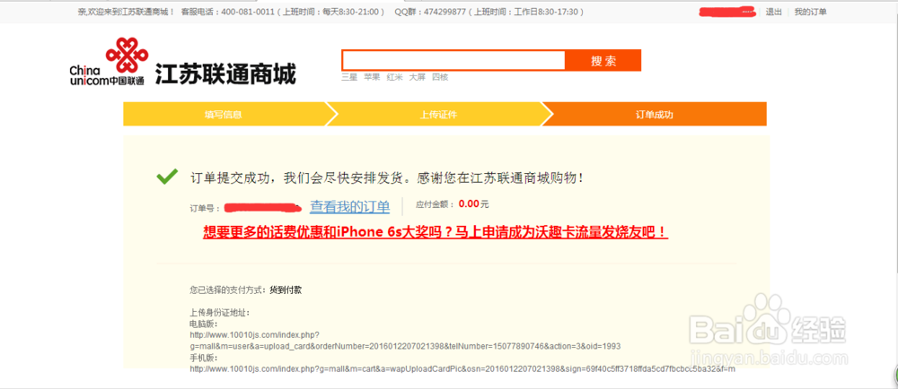Open the 我的订单 link in header

pyautogui.click(x=810, y=12)
